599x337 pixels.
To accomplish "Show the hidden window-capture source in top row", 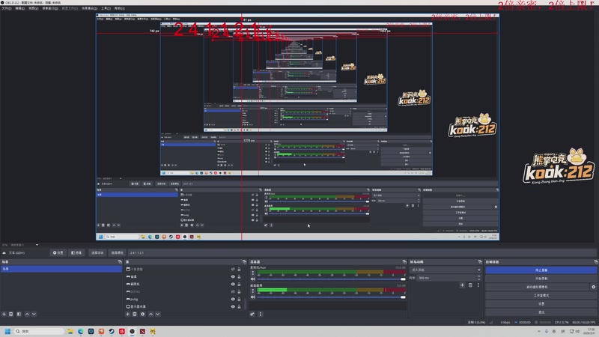I will click(x=233, y=269).
